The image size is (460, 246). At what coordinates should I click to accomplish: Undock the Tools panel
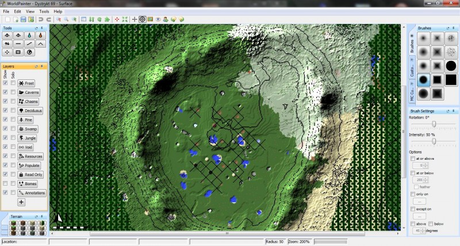tap(36, 28)
